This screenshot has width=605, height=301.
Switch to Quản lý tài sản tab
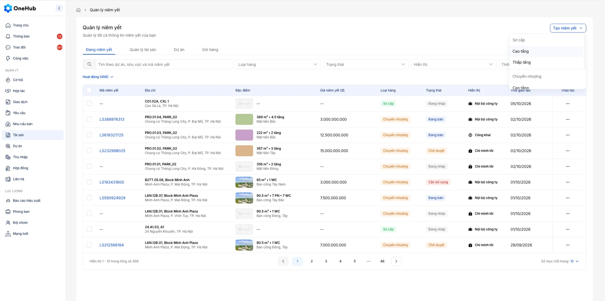[143, 50]
